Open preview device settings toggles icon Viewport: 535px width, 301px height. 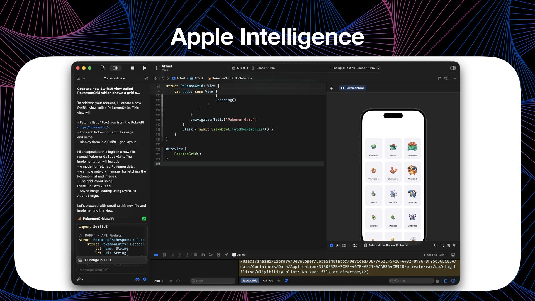tap(355, 245)
